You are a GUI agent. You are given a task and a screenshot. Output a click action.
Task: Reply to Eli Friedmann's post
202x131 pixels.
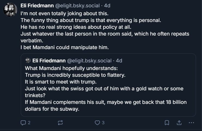pyautogui.click(x=23, y=123)
